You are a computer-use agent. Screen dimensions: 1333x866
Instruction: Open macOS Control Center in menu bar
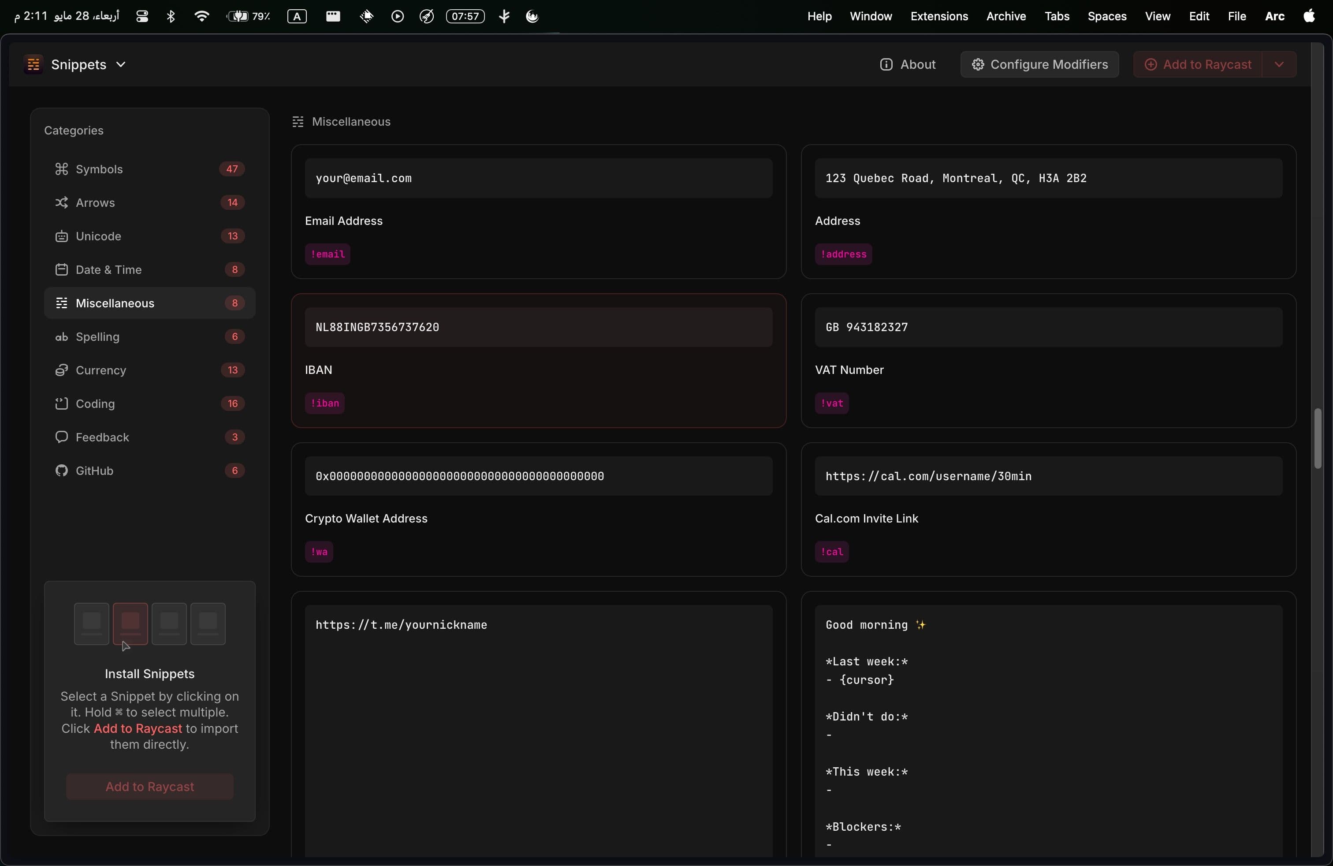142,16
